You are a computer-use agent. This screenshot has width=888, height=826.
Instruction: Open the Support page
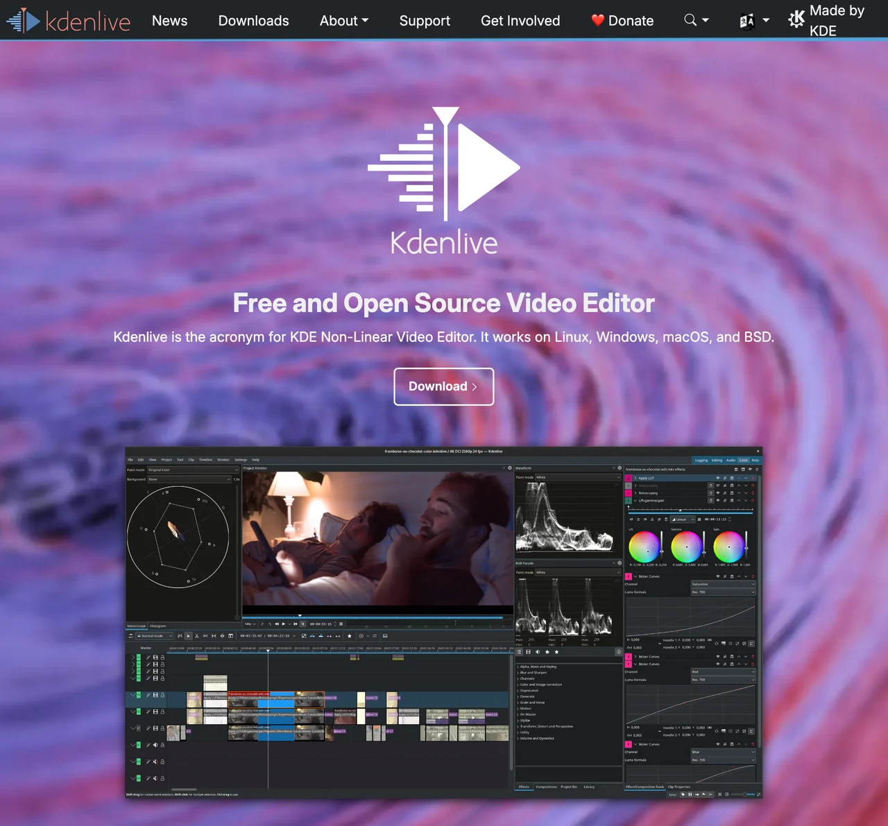tap(425, 21)
